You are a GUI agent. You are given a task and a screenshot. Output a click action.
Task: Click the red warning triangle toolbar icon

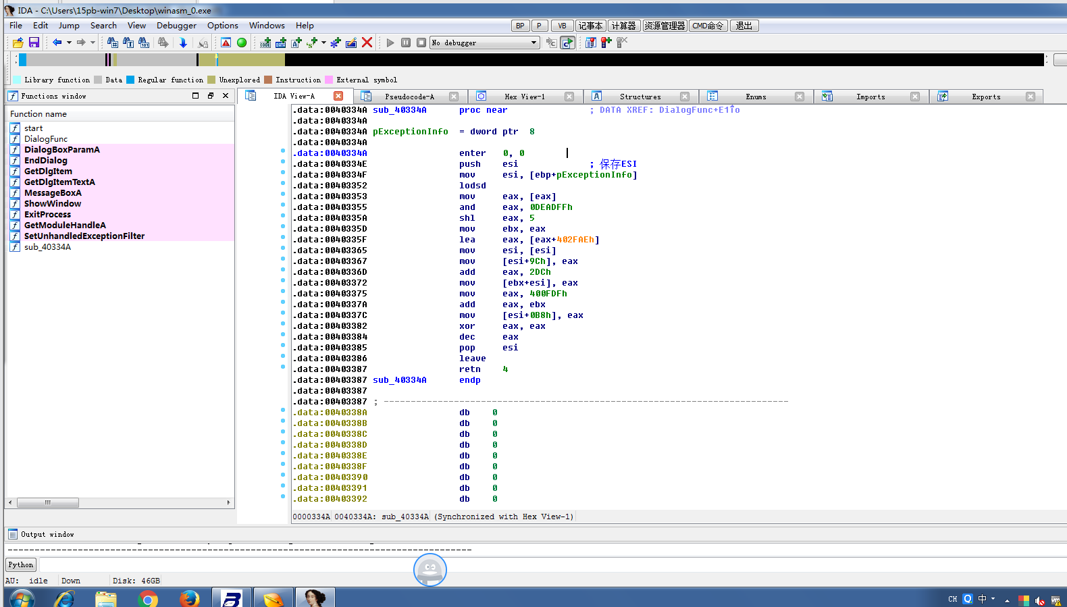tap(226, 43)
